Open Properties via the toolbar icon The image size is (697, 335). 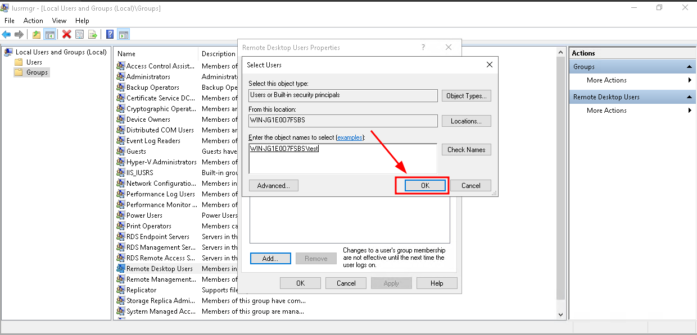tap(80, 35)
